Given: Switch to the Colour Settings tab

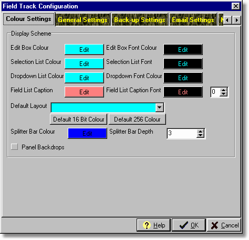Looking at the screenshot, I should (x=28, y=19).
